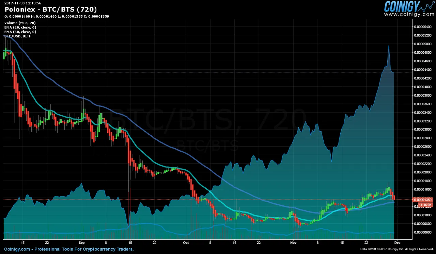
Task: Select the BTC/USD, BITF overlay label
Action: click(17, 36)
